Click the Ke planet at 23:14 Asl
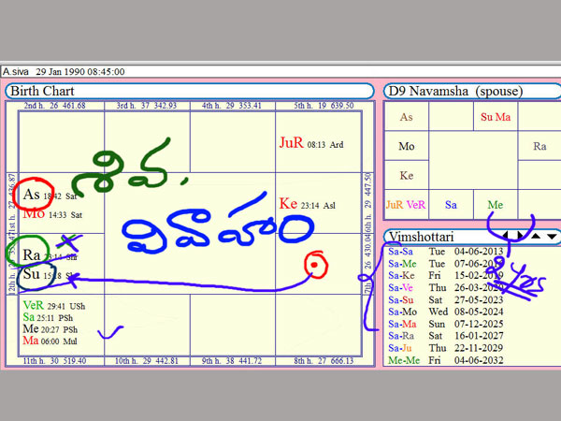This screenshot has height=421, width=561. coord(288,204)
